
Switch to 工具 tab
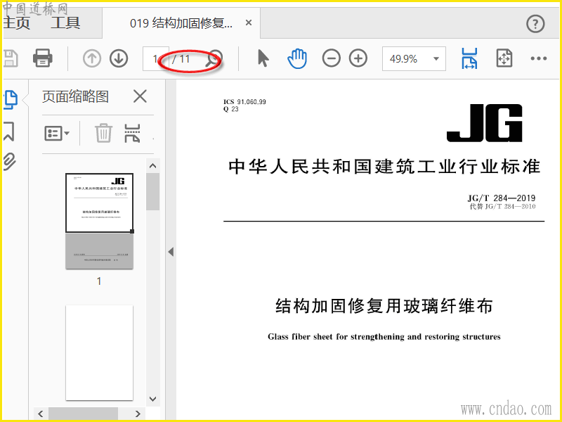65,23
